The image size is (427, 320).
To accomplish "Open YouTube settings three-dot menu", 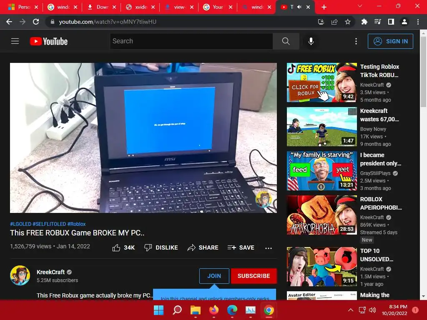I will coord(356,41).
